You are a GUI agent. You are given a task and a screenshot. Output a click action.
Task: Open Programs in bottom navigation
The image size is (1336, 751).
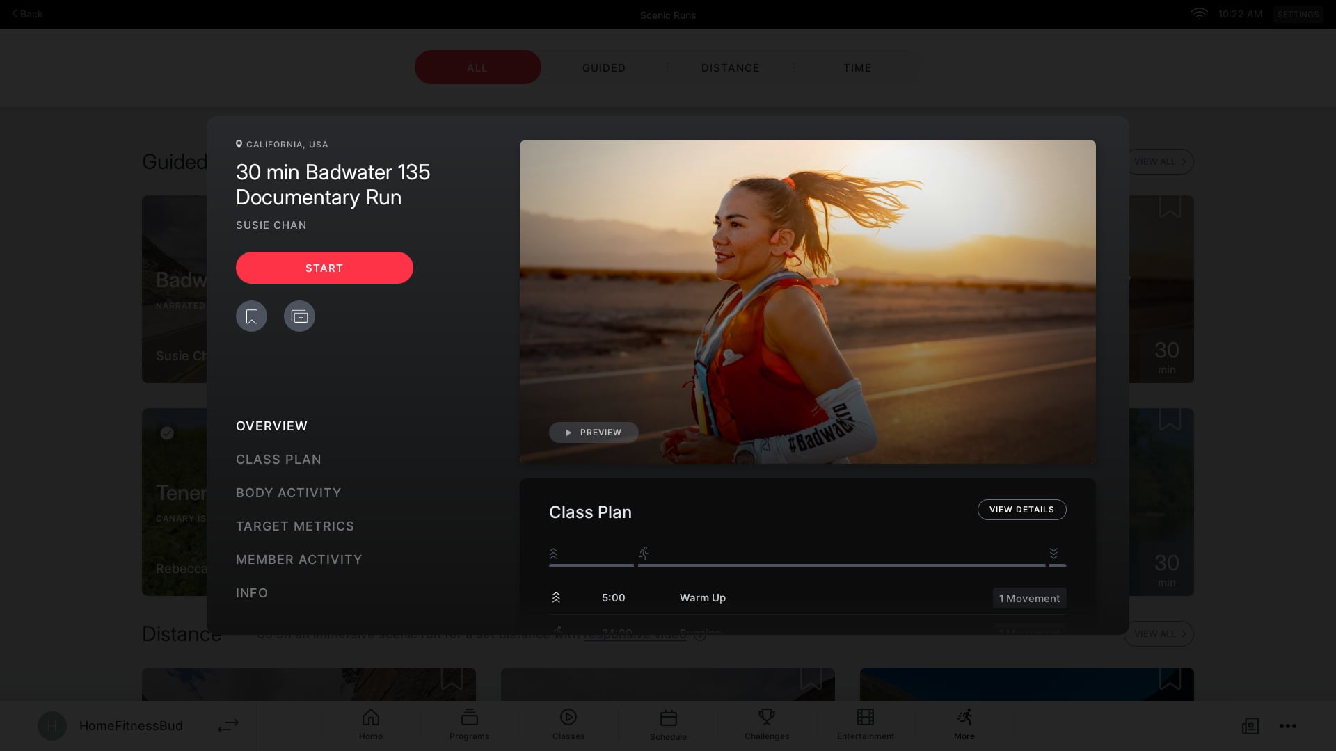coord(470,725)
